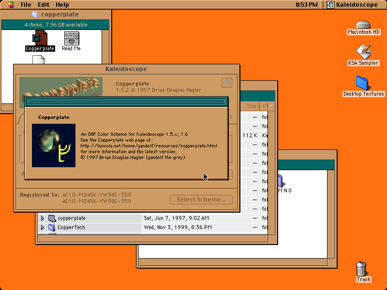The image size is (387, 290).
Task: Click the Kaleidoscope window title bar
Action: (x=126, y=69)
